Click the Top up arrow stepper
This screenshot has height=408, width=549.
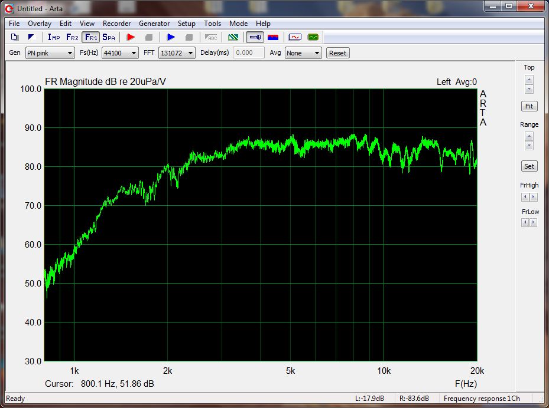coord(529,80)
